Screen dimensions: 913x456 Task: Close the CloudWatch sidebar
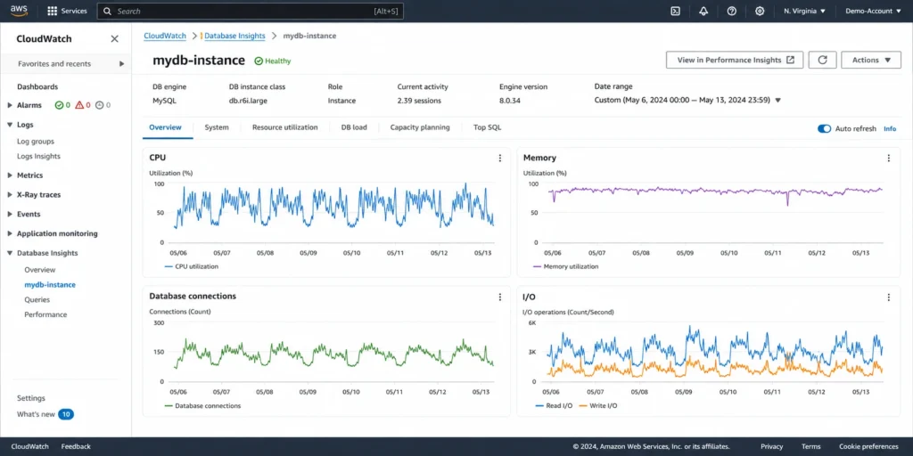115,39
